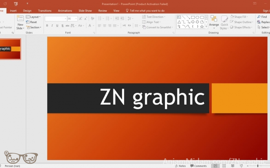This screenshot has height=168, width=270.
Task: Set right-to-left text direction
Action: 130,26
